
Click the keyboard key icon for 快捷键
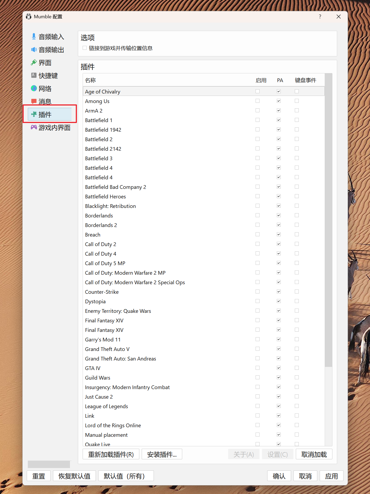[x=34, y=75]
